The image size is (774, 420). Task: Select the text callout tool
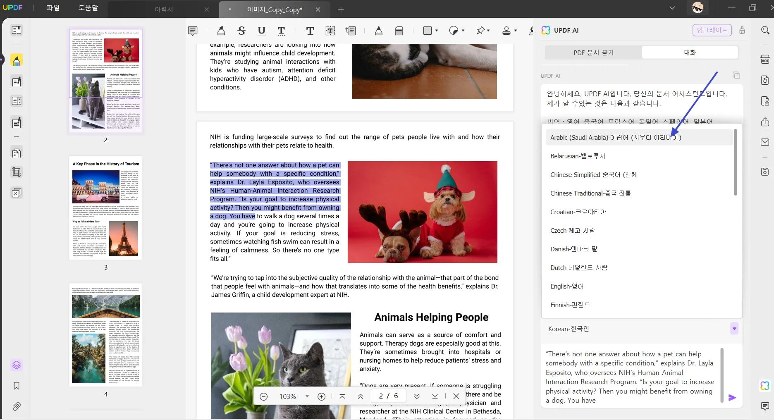351,31
